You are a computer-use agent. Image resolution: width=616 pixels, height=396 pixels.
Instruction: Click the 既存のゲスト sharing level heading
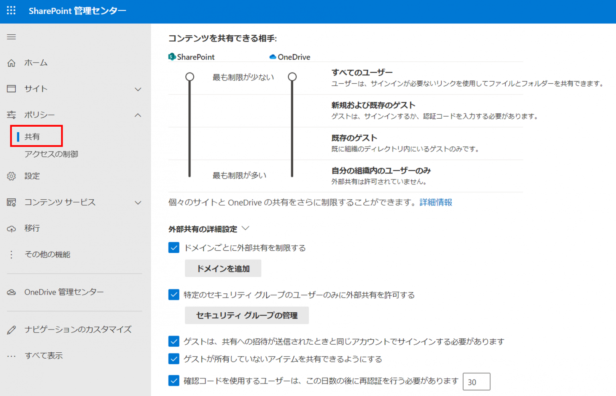[x=354, y=138]
